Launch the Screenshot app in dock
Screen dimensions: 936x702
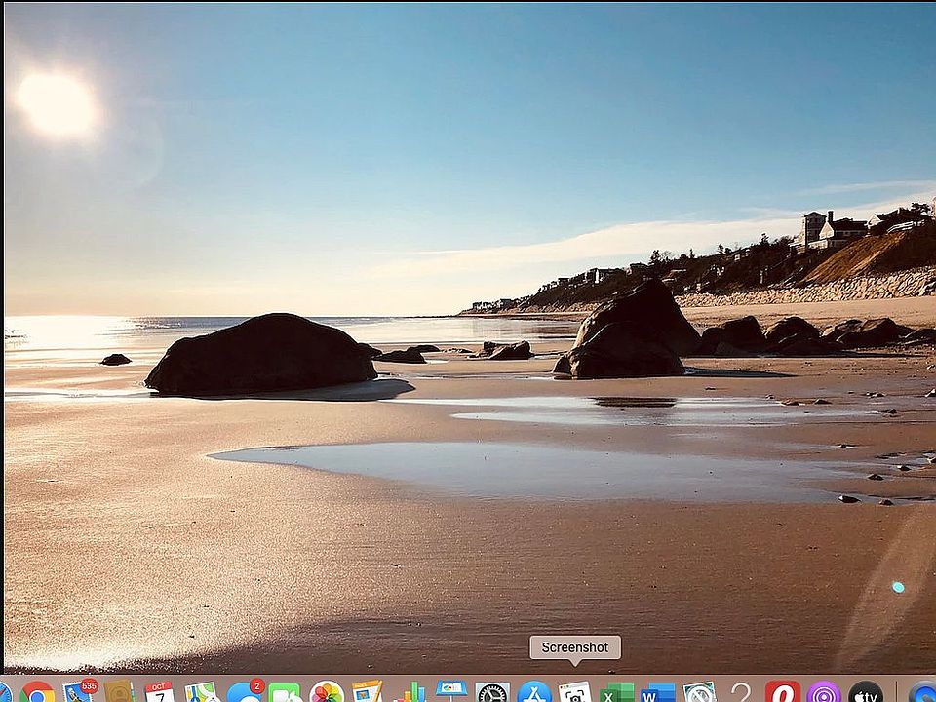tap(575, 693)
